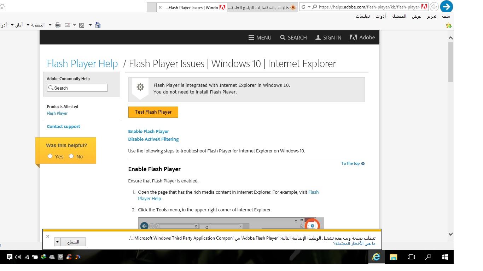Click the add to favorites star icon
483x271 pixels.
(449, 25)
